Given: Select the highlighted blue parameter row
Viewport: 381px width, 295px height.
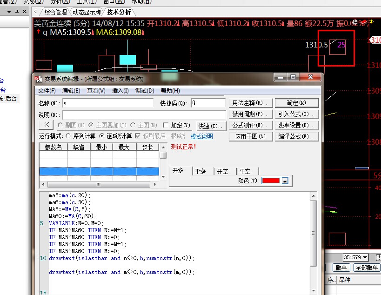Looking at the screenshot, I should (x=99, y=171).
